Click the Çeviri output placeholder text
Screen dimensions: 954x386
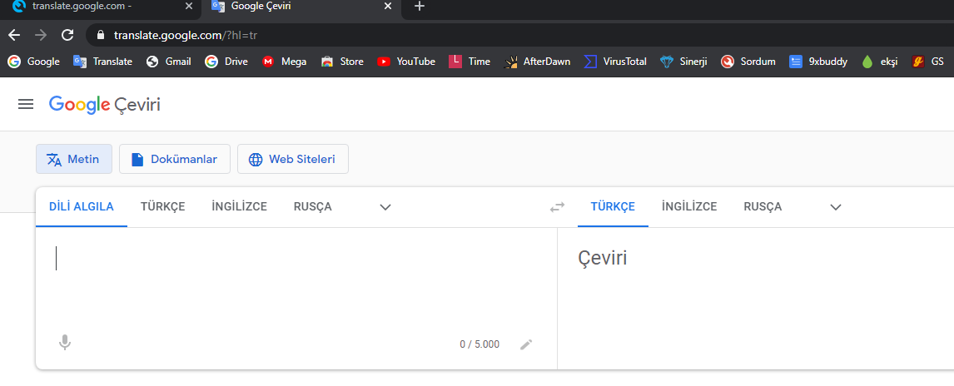tap(603, 258)
